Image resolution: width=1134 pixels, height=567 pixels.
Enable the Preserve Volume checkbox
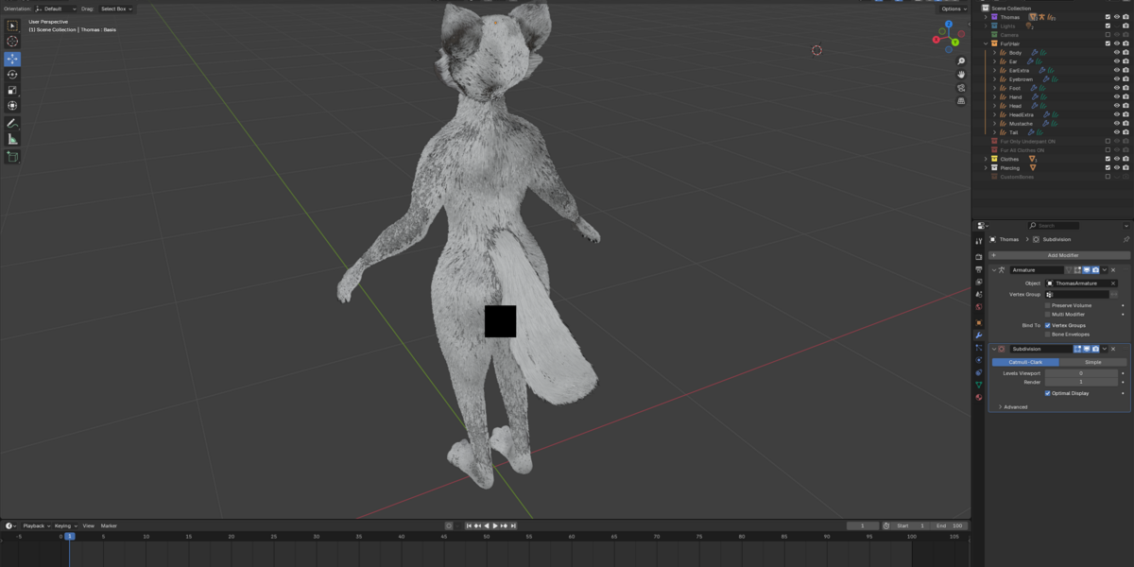click(1047, 305)
